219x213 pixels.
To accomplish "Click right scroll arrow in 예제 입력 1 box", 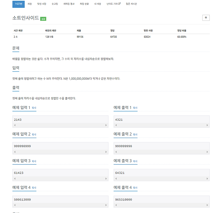I will [106, 125].
